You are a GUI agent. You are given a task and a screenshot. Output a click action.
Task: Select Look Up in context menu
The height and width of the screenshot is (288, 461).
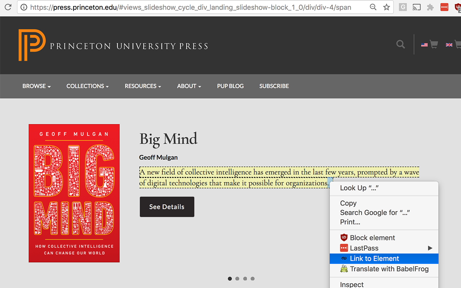[384, 188]
